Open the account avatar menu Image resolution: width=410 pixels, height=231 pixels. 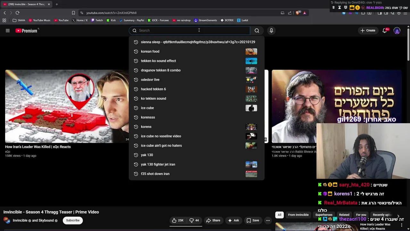click(x=397, y=30)
